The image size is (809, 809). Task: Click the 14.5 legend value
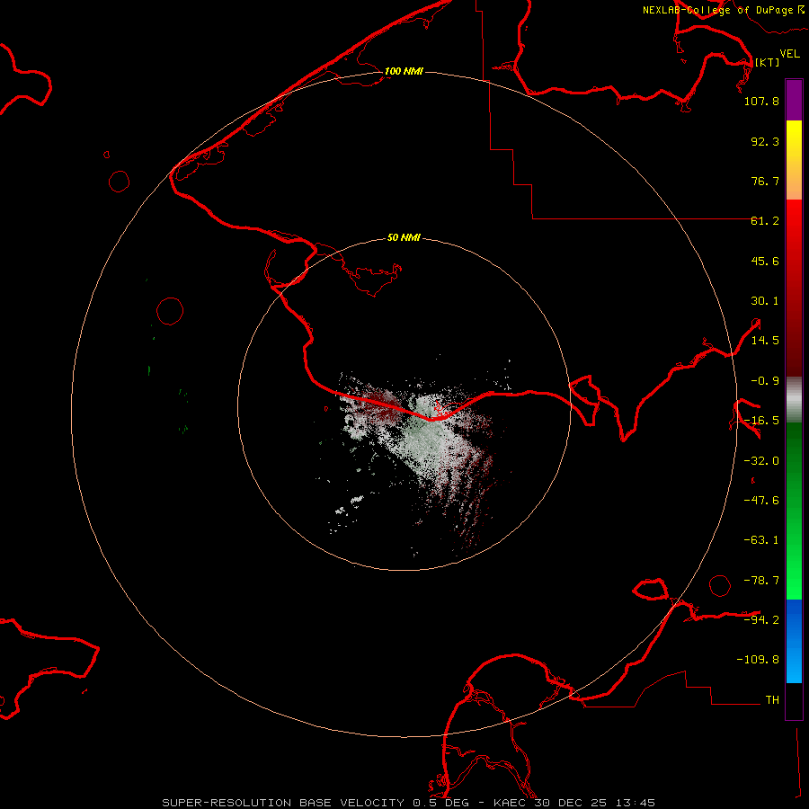click(x=765, y=341)
